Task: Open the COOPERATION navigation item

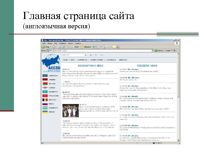Action: pos(111,60)
